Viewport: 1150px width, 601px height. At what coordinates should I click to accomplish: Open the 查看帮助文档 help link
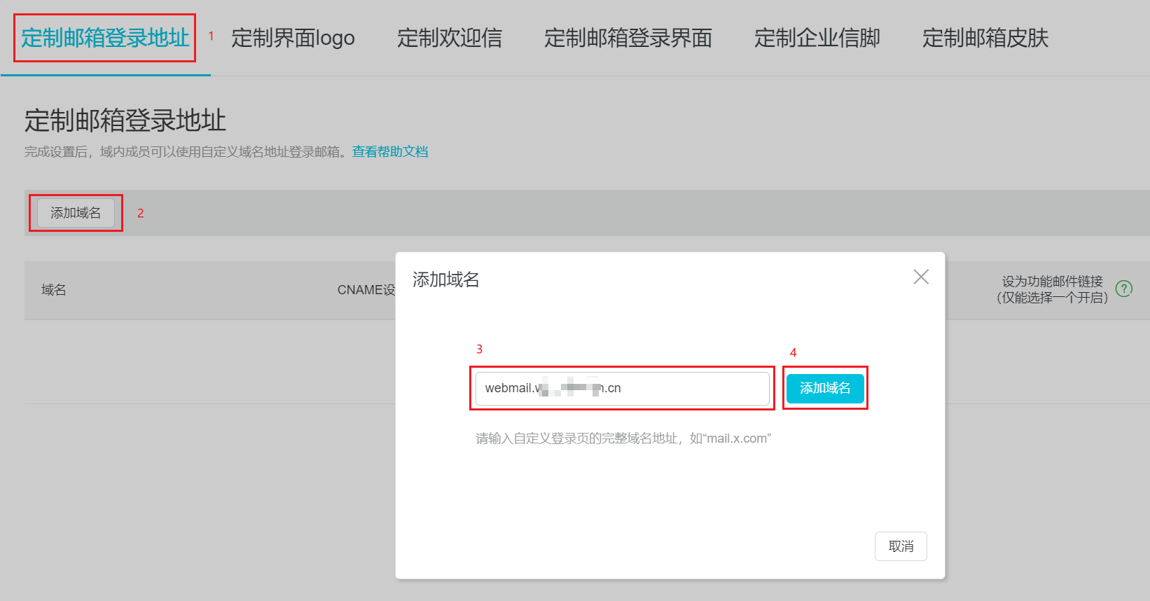[x=390, y=151]
